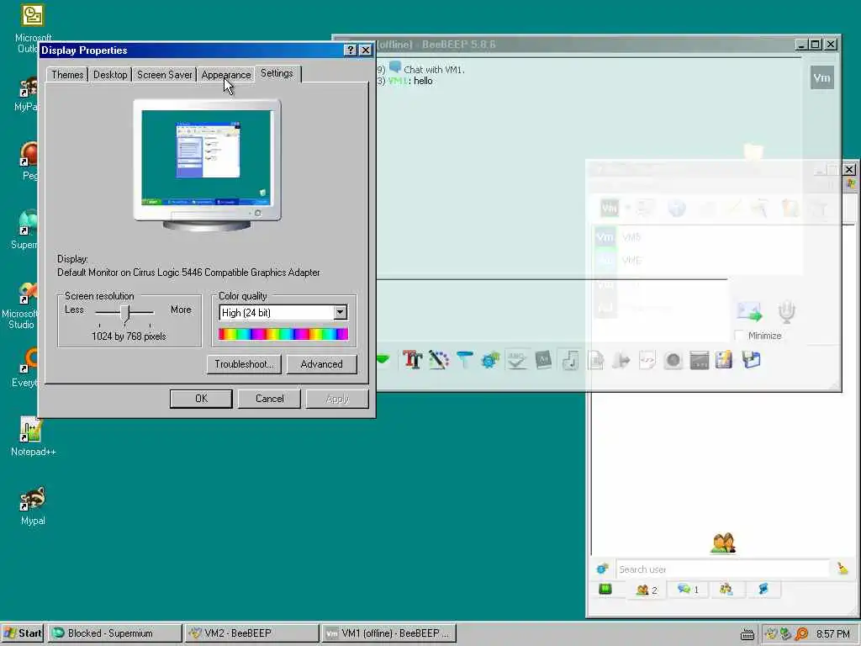Select the Tr font icon in chat toolbar
Screen dimensions: 861x646
(x=412, y=360)
